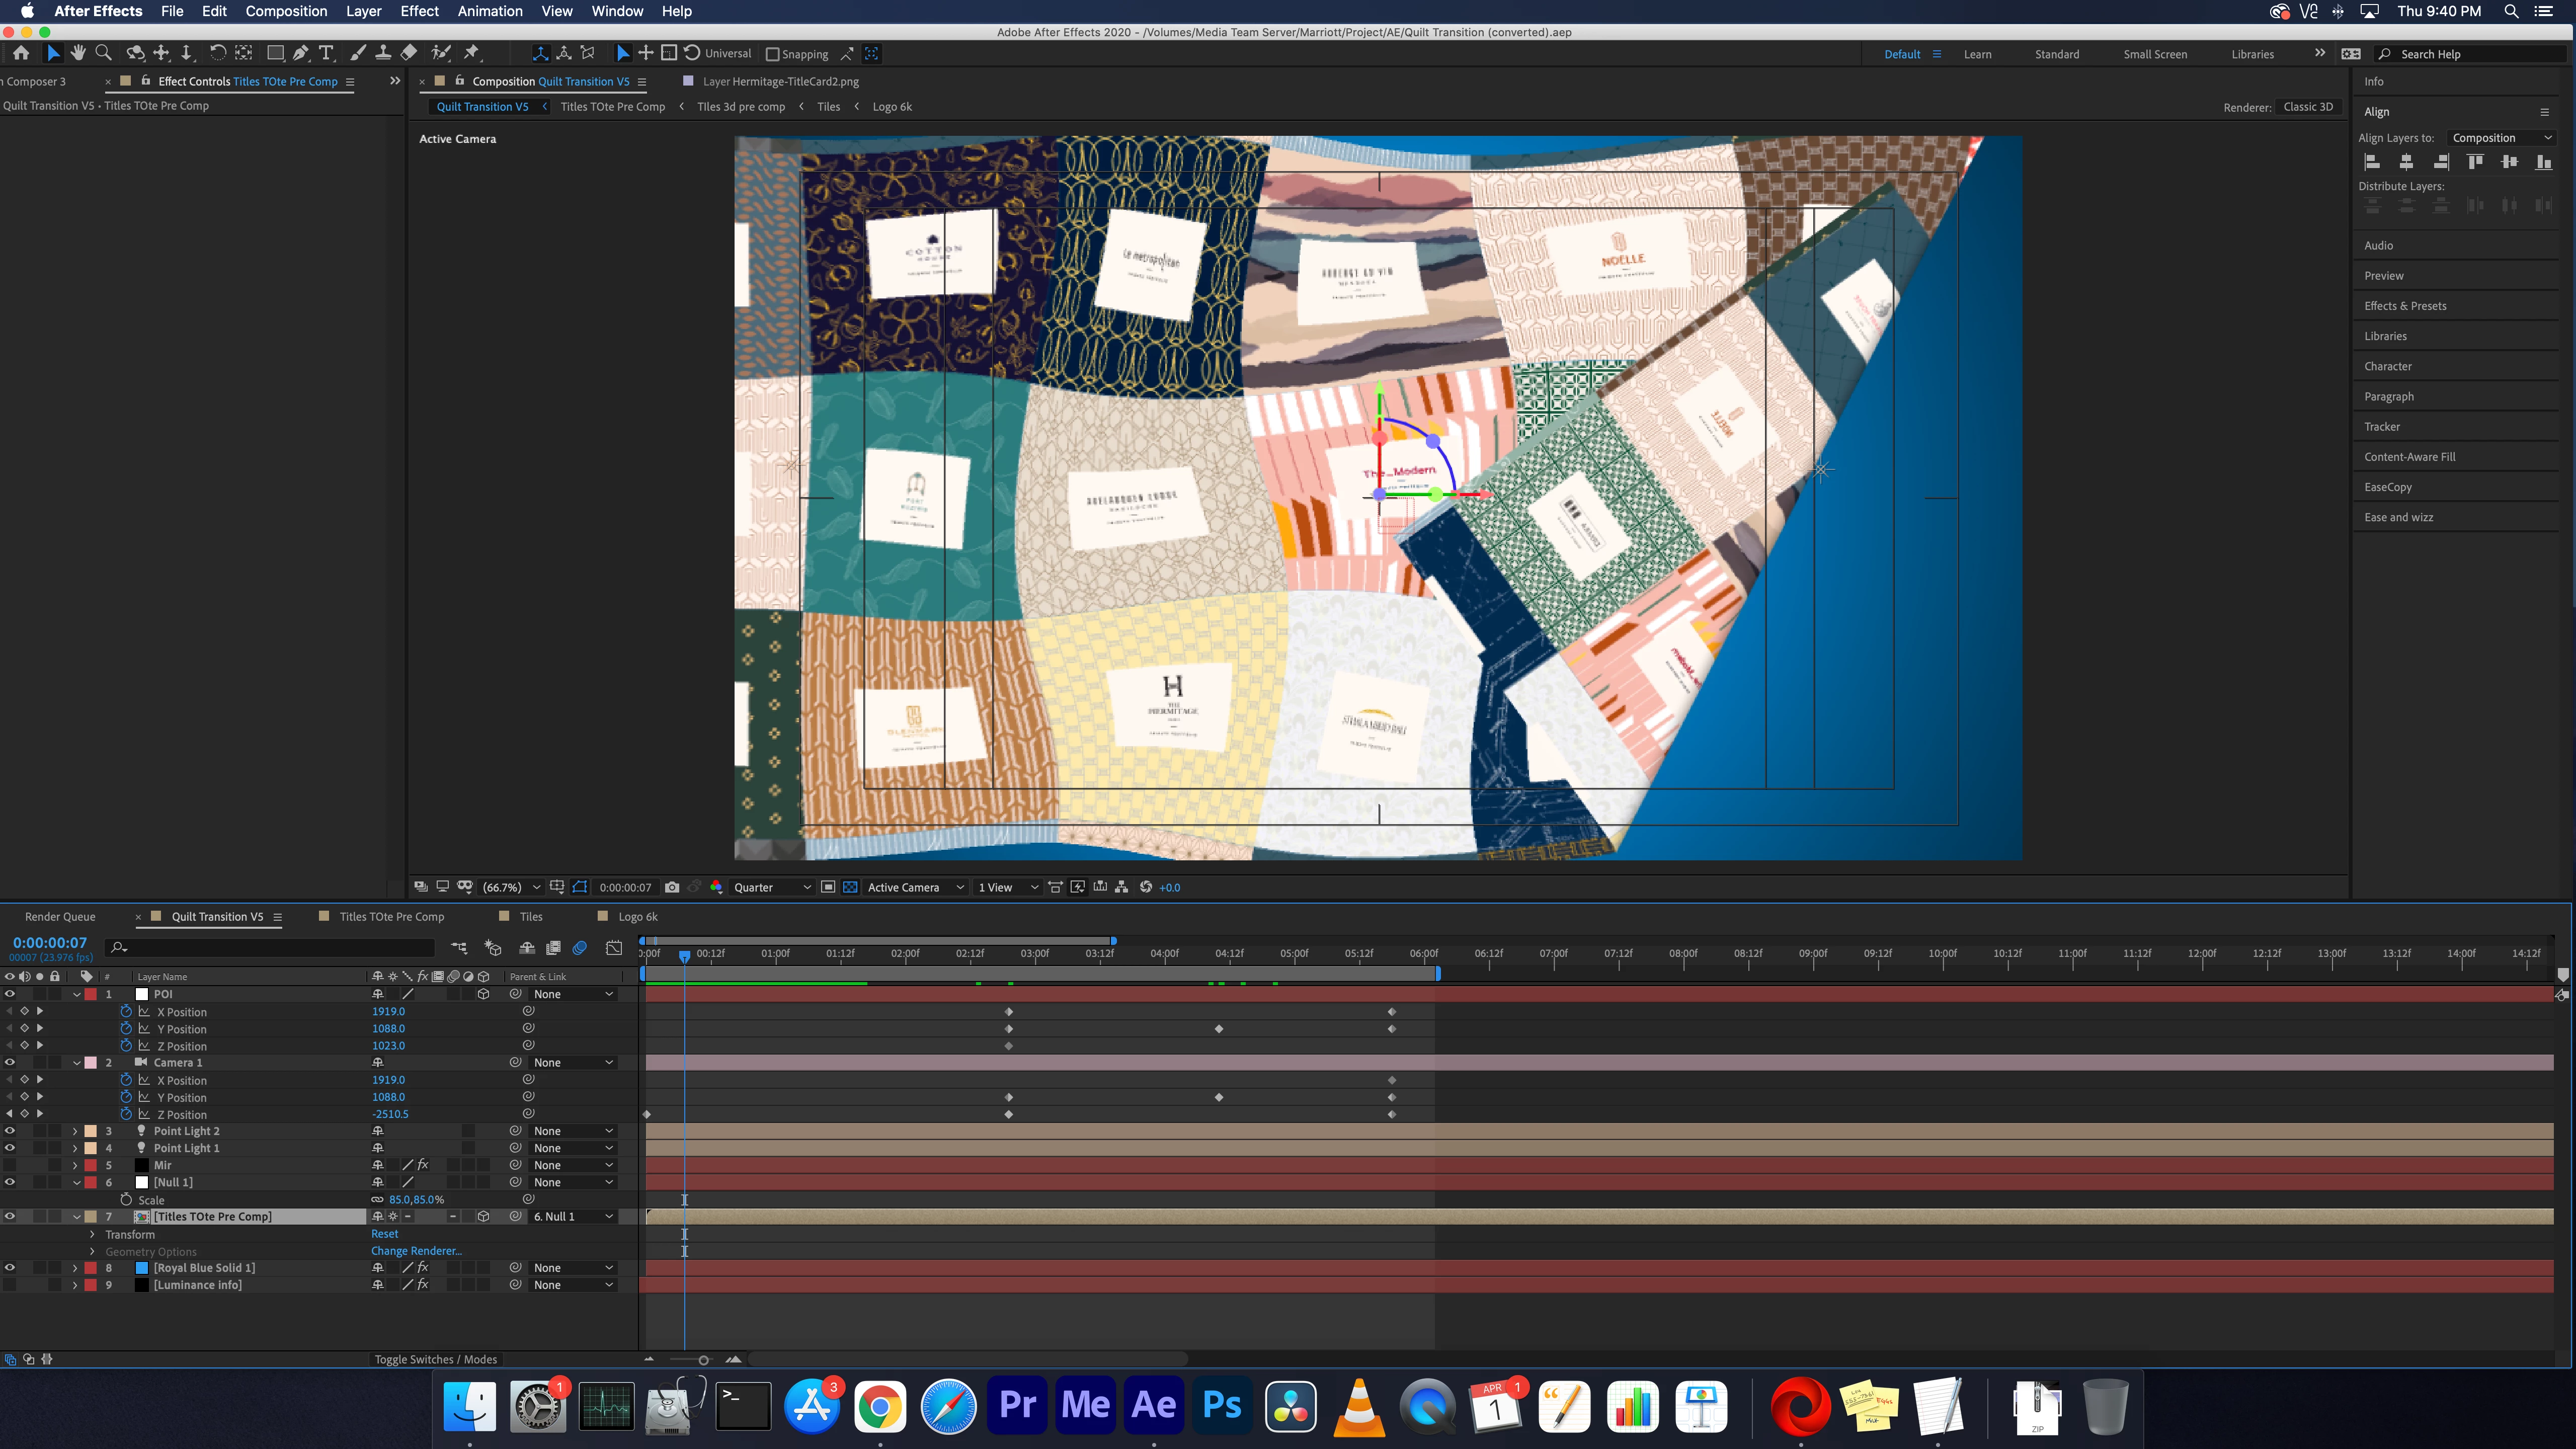Select the Pen tool
The height and width of the screenshot is (1449, 2576).
pos(301,53)
